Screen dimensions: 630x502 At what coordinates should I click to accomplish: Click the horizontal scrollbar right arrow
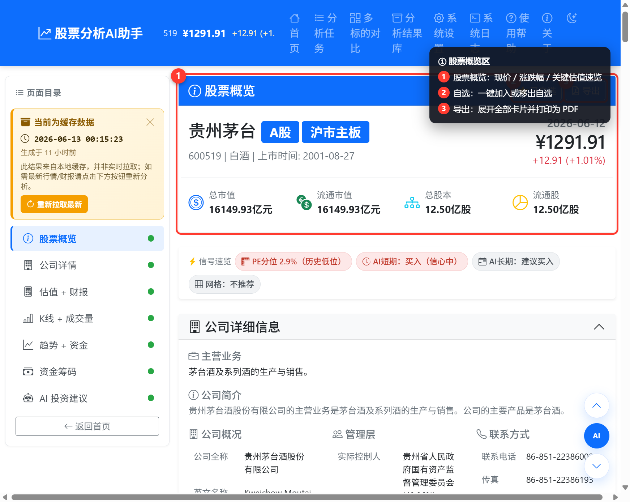615,497
